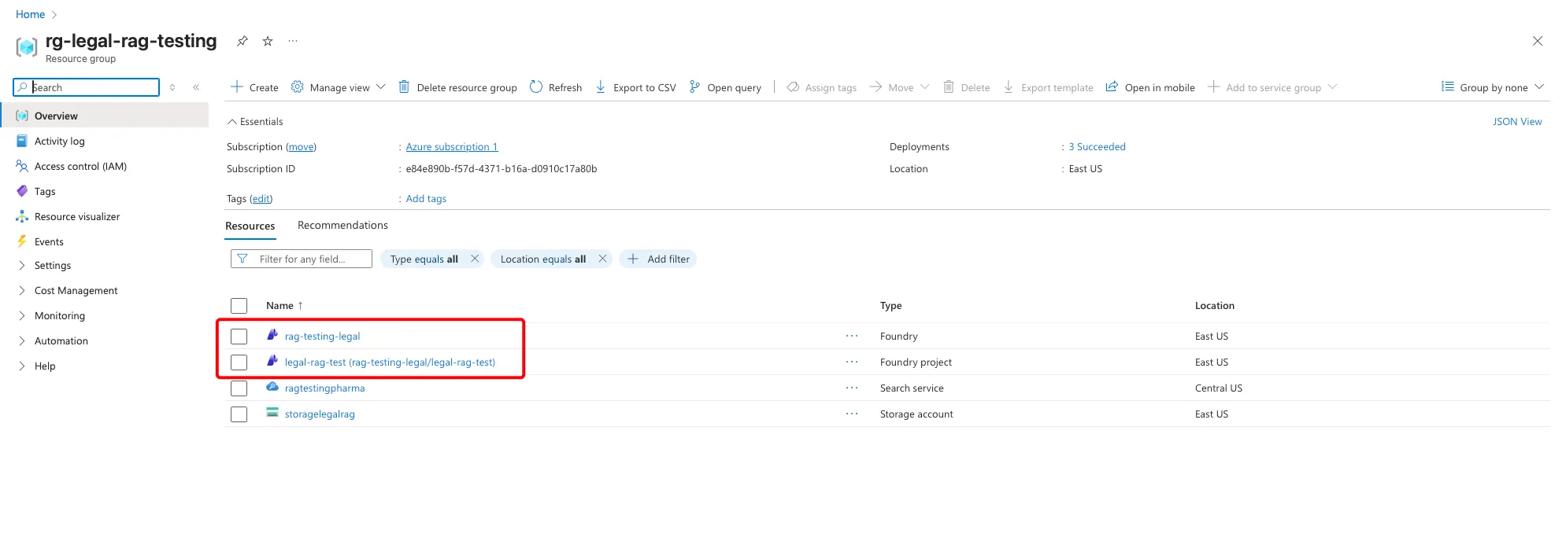This screenshot has height=552, width=1566.
Task: Open the legal-rag-test Foundry project
Action: click(x=390, y=362)
